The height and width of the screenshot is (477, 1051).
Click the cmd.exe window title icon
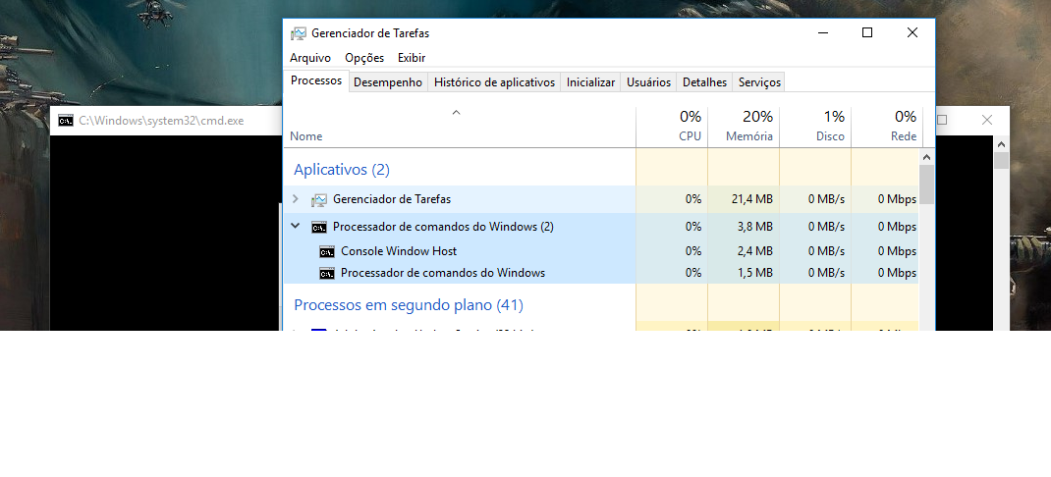[66, 121]
